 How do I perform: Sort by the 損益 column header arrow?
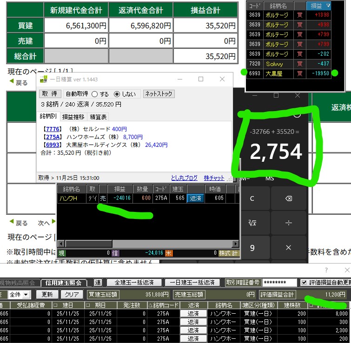[x=328, y=6]
